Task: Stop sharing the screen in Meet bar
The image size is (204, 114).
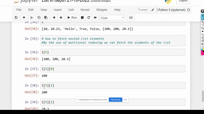Action: pos(115,100)
